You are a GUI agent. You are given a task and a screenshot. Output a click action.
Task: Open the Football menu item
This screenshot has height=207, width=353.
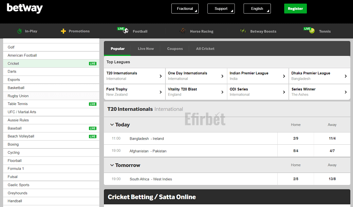point(140,31)
